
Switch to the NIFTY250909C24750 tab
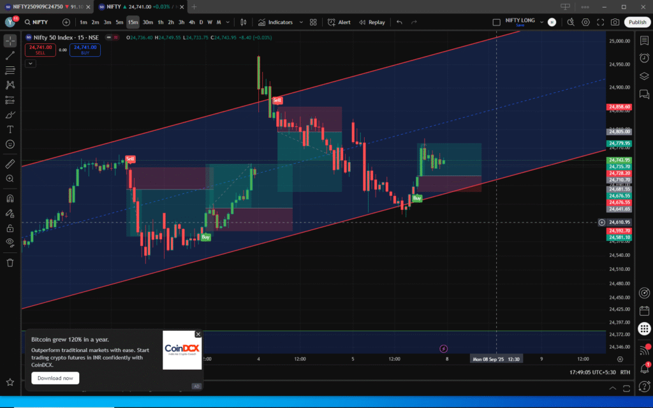(45, 6)
